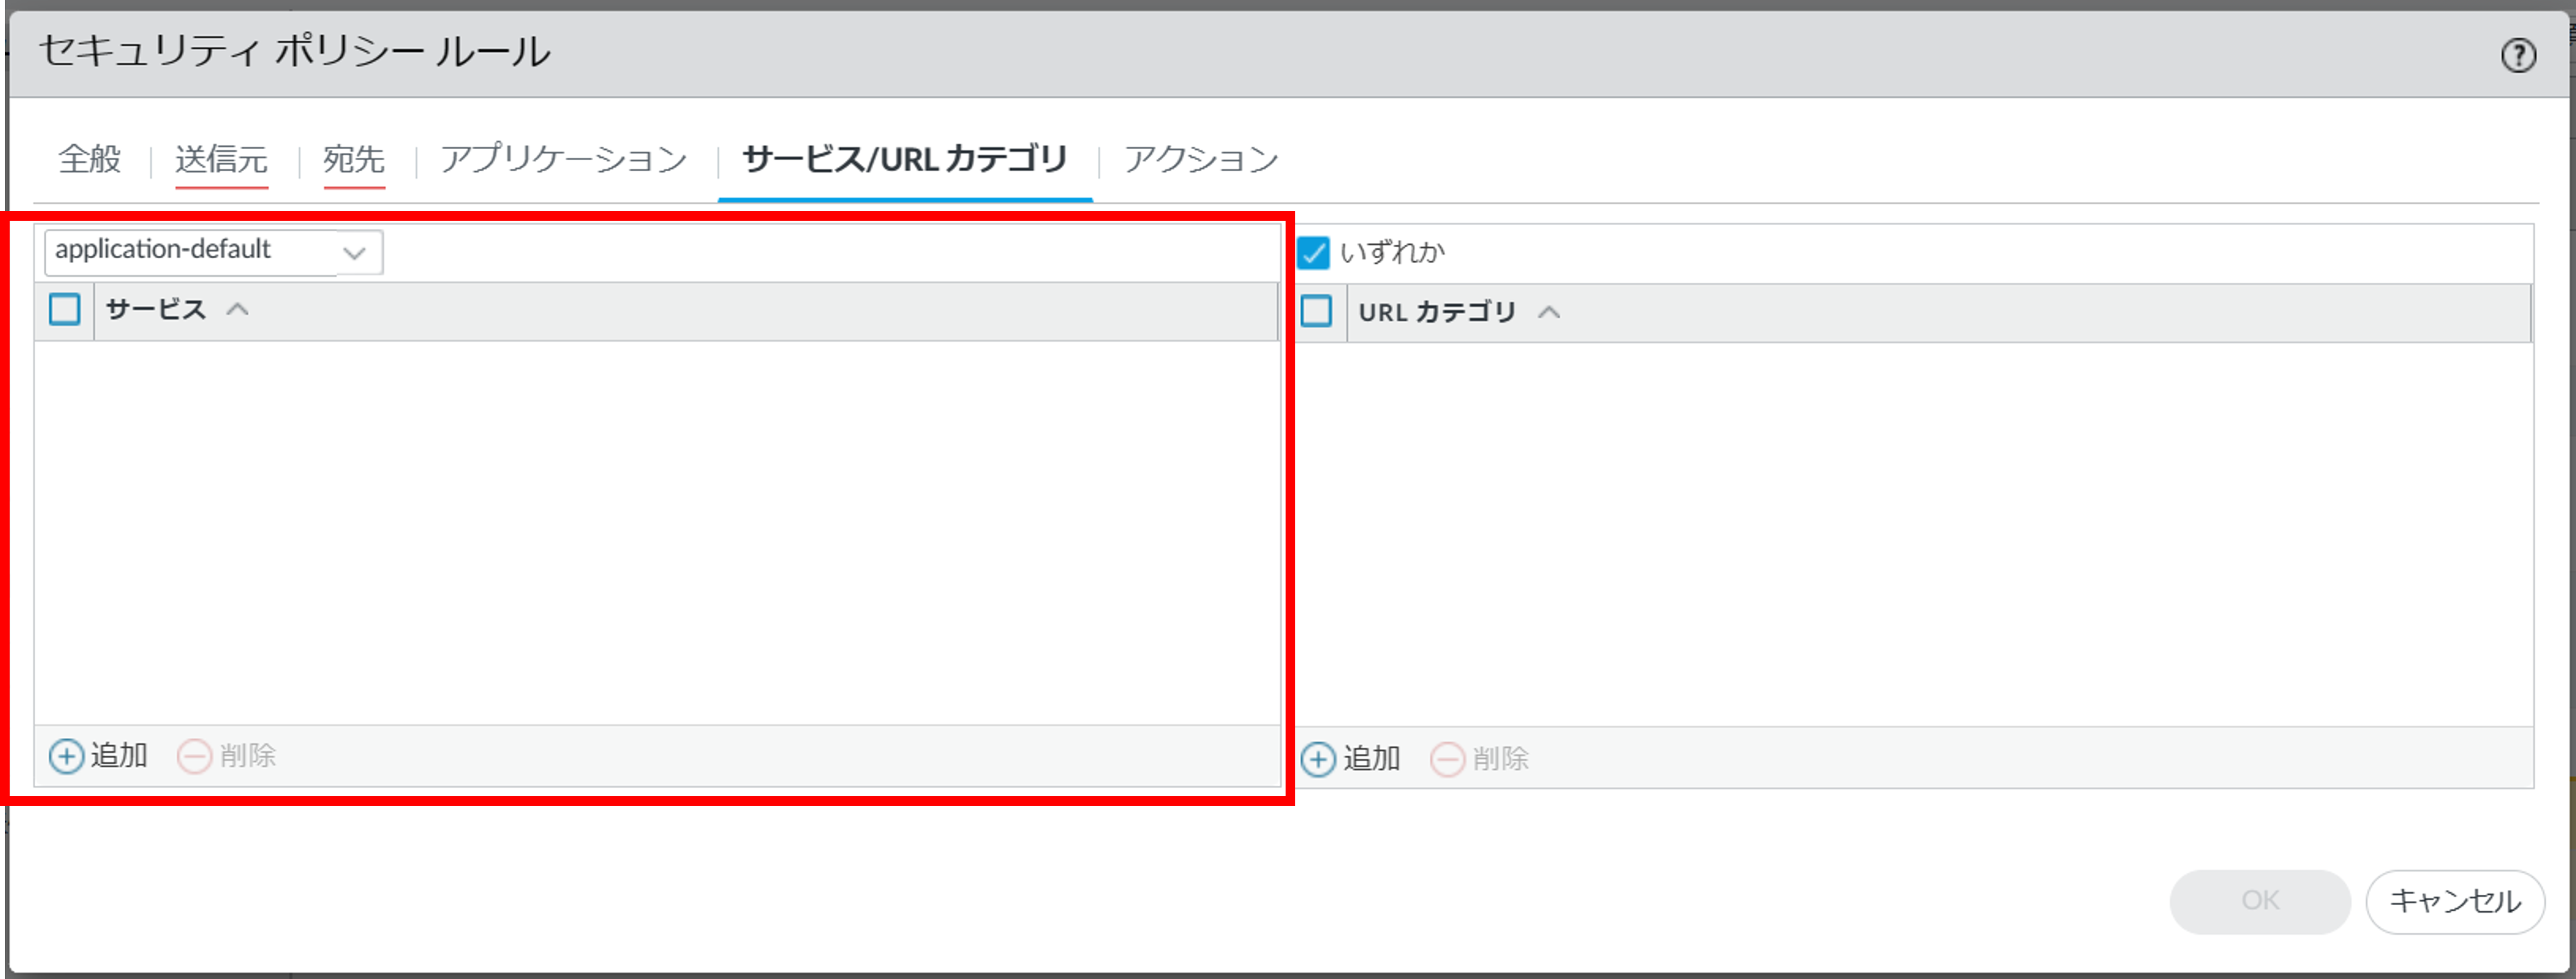The image size is (2576, 979).
Task: Check the select-all box in the サービス header
Action: tap(65, 310)
